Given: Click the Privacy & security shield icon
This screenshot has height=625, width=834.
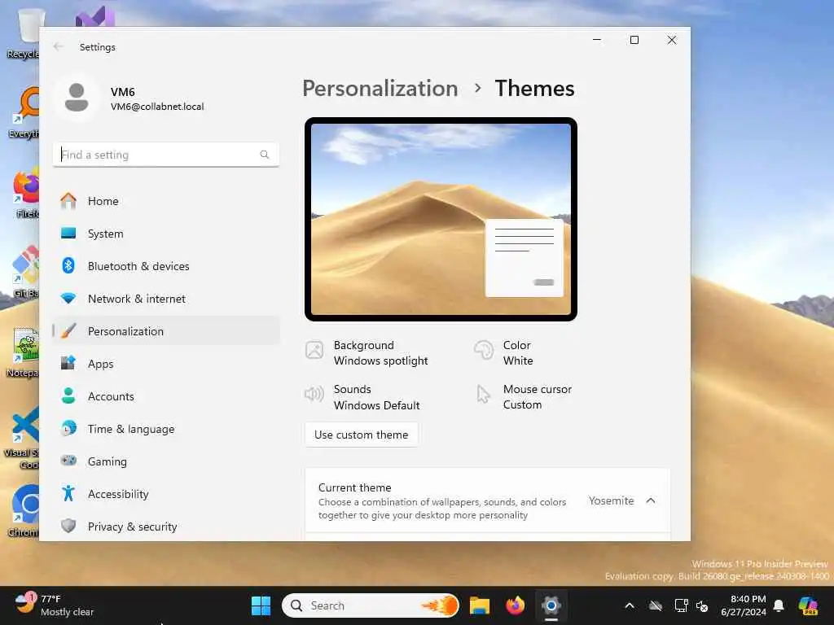Looking at the screenshot, I should pos(68,527).
